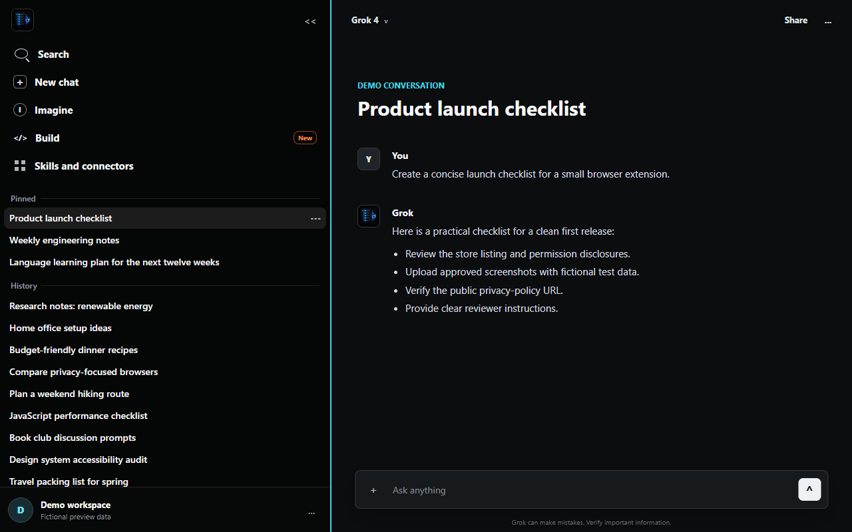Click the Demo workspace avatar
The width and height of the screenshot is (852, 532).
point(21,510)
